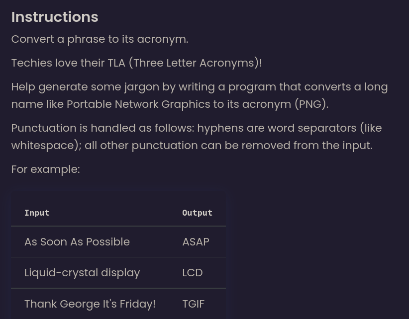Click the 'Convert a phrase to its acronym' sentence

pos(100,39)
